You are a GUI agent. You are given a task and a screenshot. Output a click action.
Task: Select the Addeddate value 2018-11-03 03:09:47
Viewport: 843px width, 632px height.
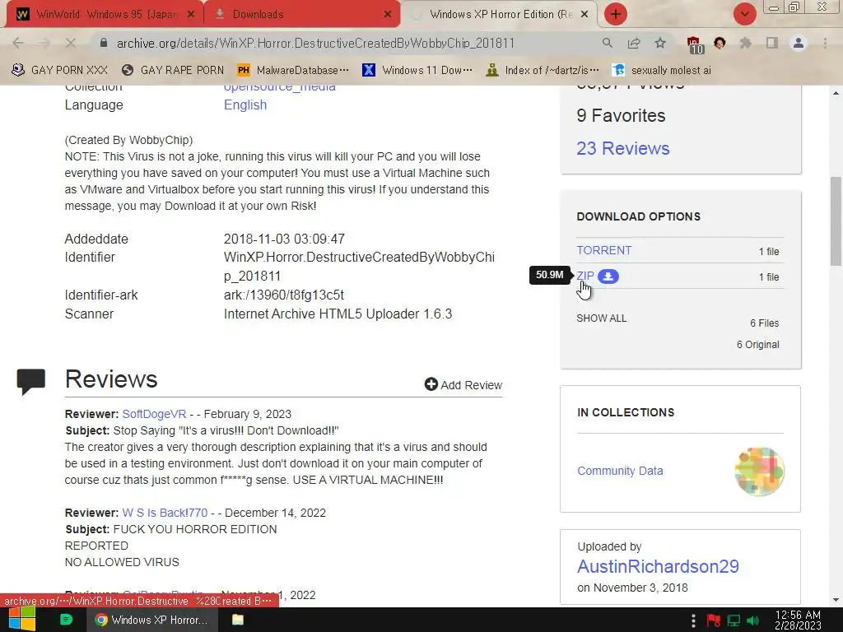[284, 239]
